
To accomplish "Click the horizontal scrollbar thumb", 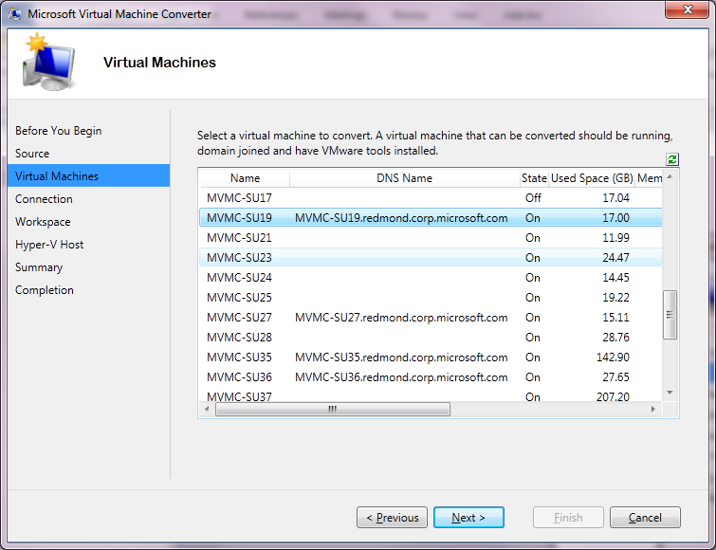I will click(333, 409).
